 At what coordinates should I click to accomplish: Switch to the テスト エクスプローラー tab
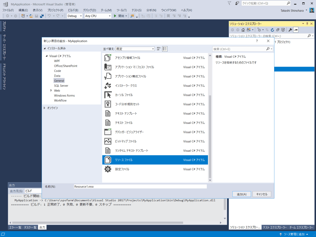[275, 227]
